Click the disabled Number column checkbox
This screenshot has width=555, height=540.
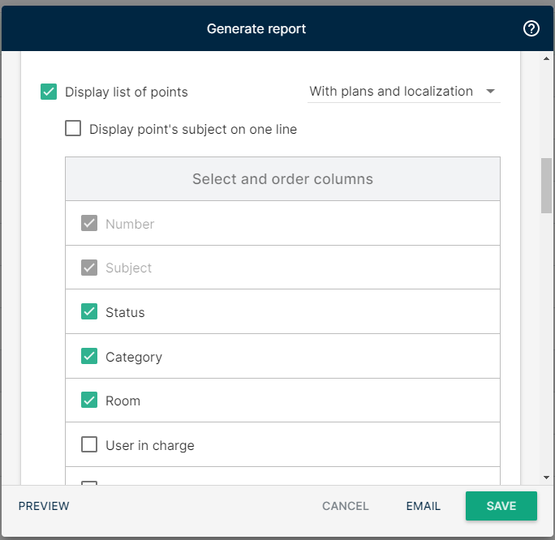coord(89,223)
